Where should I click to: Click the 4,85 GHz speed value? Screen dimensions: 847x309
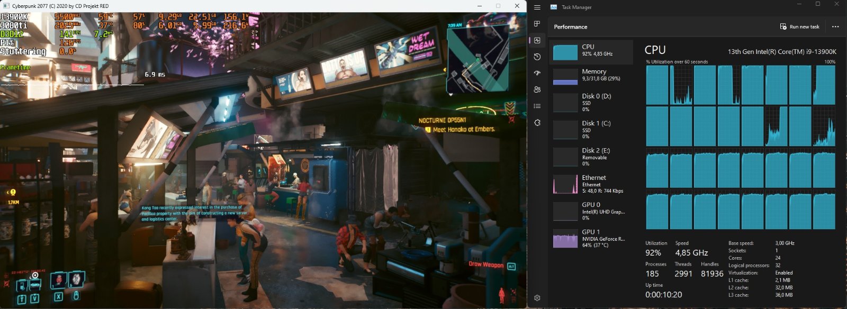click(691, 253)
